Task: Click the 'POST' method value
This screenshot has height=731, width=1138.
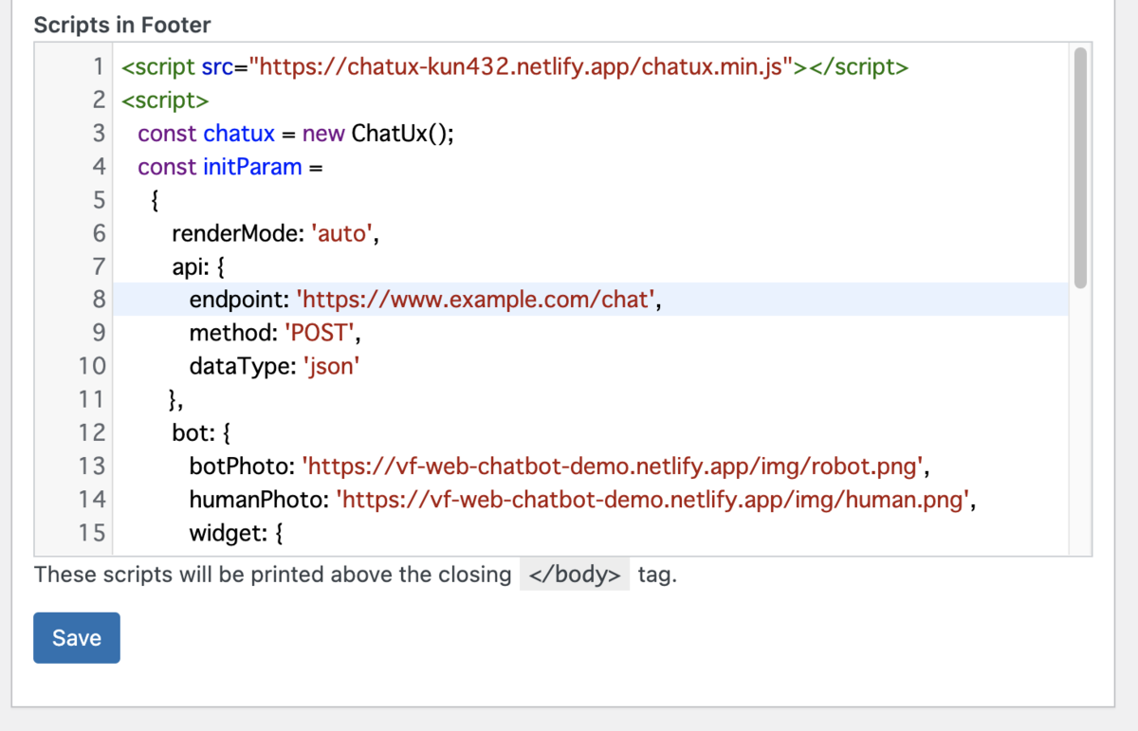Action: pyautogui.click(x=322, y=333)
